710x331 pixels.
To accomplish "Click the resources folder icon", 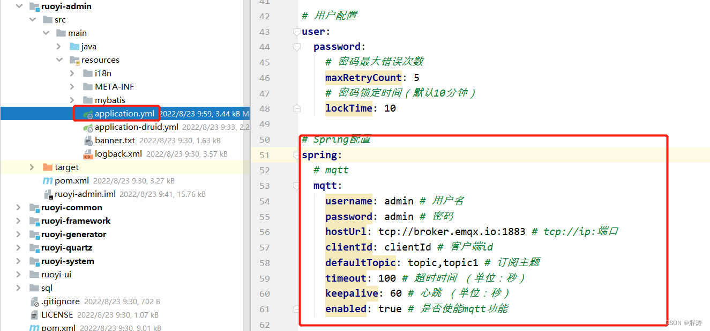I will [75, 60].
